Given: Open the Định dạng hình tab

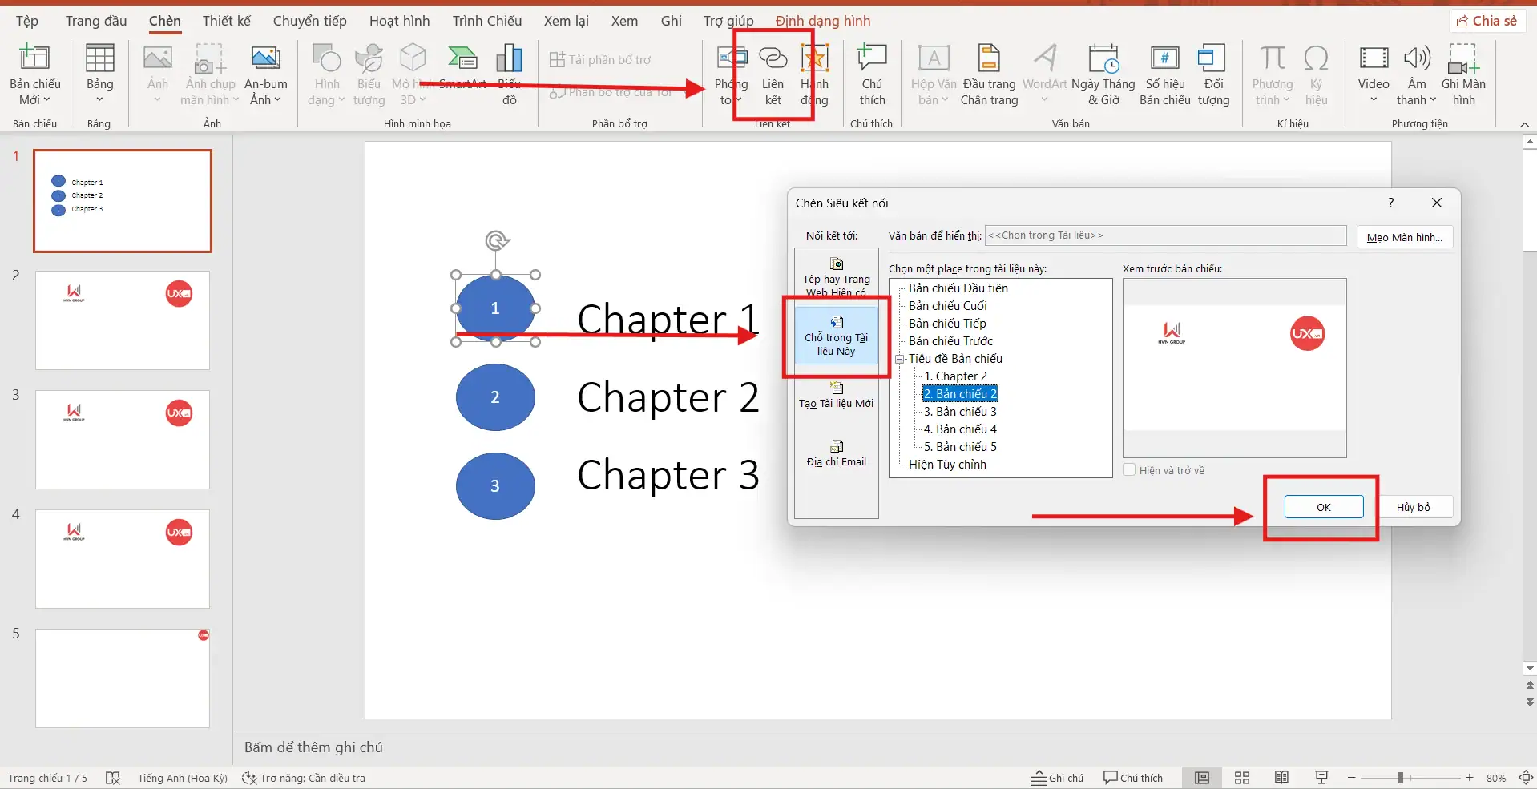Looking at the screenshot, I should (823, 21).
